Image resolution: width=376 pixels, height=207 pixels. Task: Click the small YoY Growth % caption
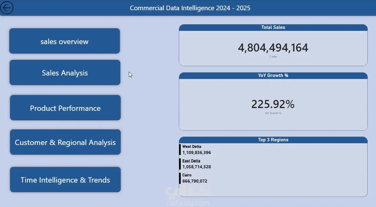[x=273, y=113]
